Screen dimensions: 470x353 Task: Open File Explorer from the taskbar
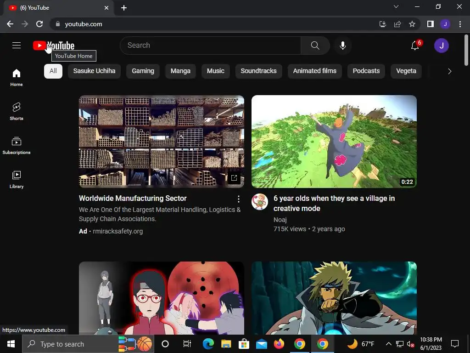pyautogui.click(x=226, y=344)
